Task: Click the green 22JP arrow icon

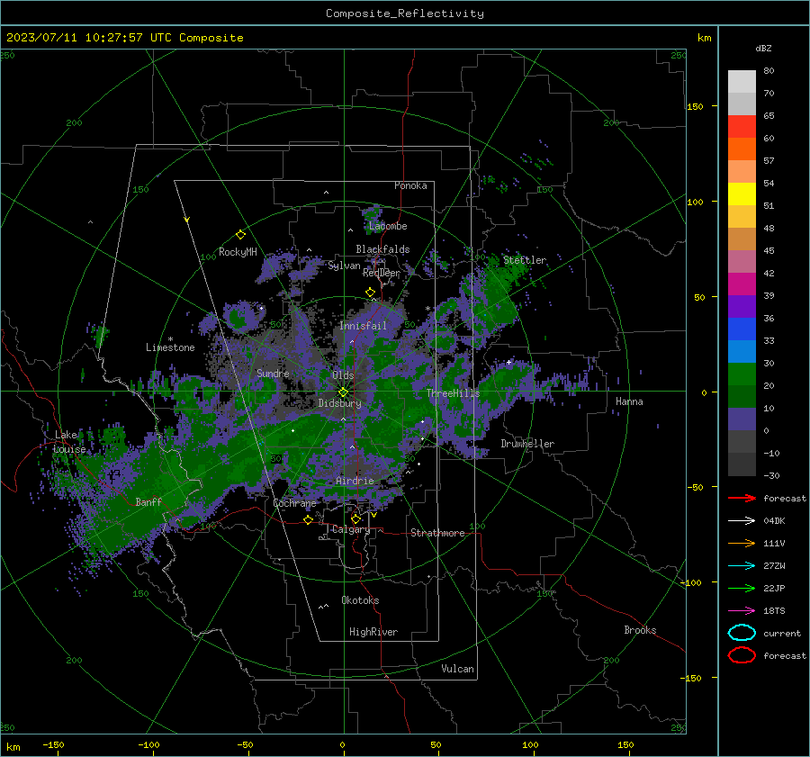Action: point(742,588)
